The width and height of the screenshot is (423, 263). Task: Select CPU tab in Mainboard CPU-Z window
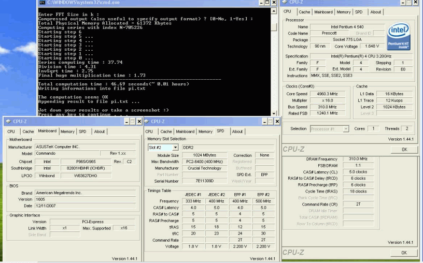click(11, 131)
